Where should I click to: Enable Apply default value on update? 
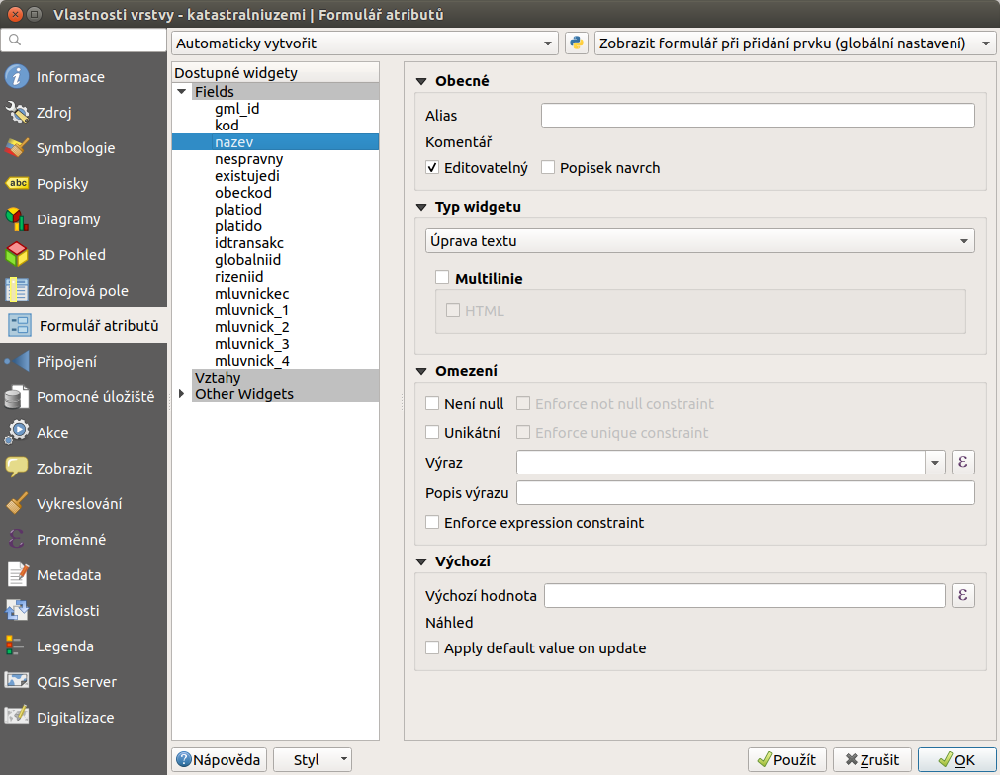click(x=432, y=648)
